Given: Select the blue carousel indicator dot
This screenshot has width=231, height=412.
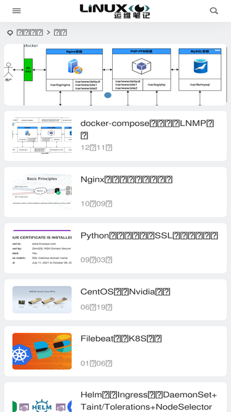Looking at the screenshot, I should coord(108,95).
